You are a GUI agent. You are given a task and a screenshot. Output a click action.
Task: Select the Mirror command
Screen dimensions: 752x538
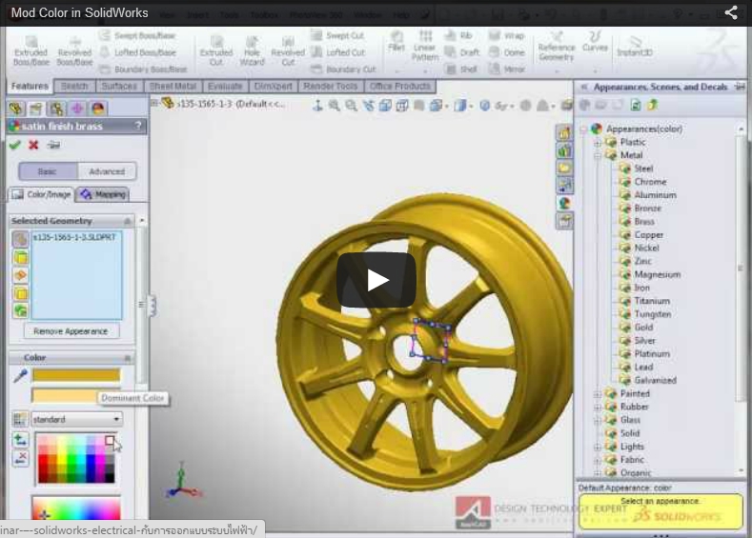pyautogui.click(x=507, y=69)
